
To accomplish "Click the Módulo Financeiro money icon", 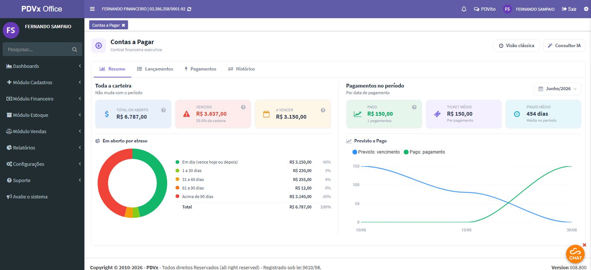I will 9,99.
